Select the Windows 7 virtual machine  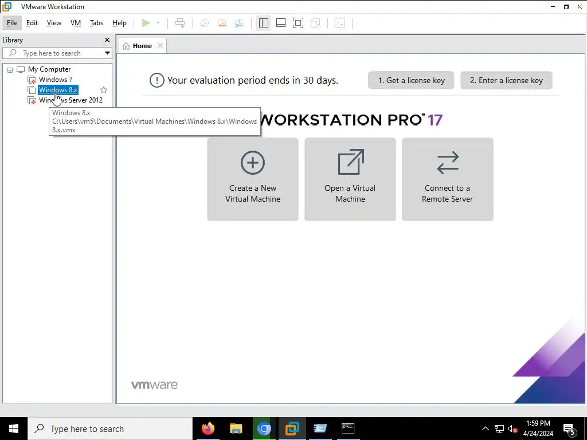(x=56, y=79)
